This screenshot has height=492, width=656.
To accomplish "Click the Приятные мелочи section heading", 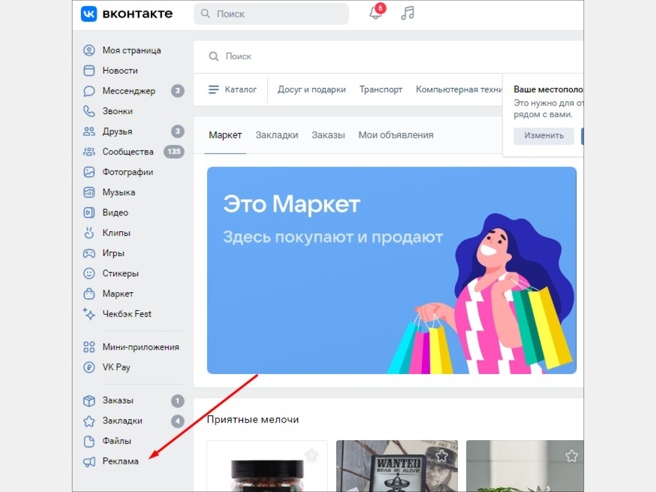I will pyautogui.click(x=253, y=420).
